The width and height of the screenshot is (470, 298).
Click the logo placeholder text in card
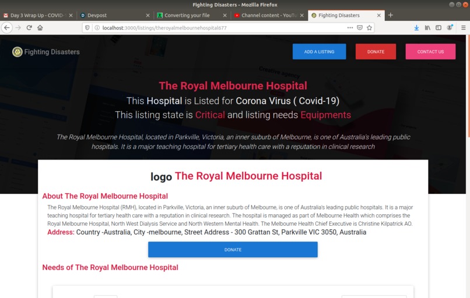161,176
